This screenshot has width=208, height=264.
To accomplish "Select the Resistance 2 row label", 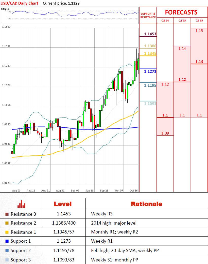I will point(23,223).
